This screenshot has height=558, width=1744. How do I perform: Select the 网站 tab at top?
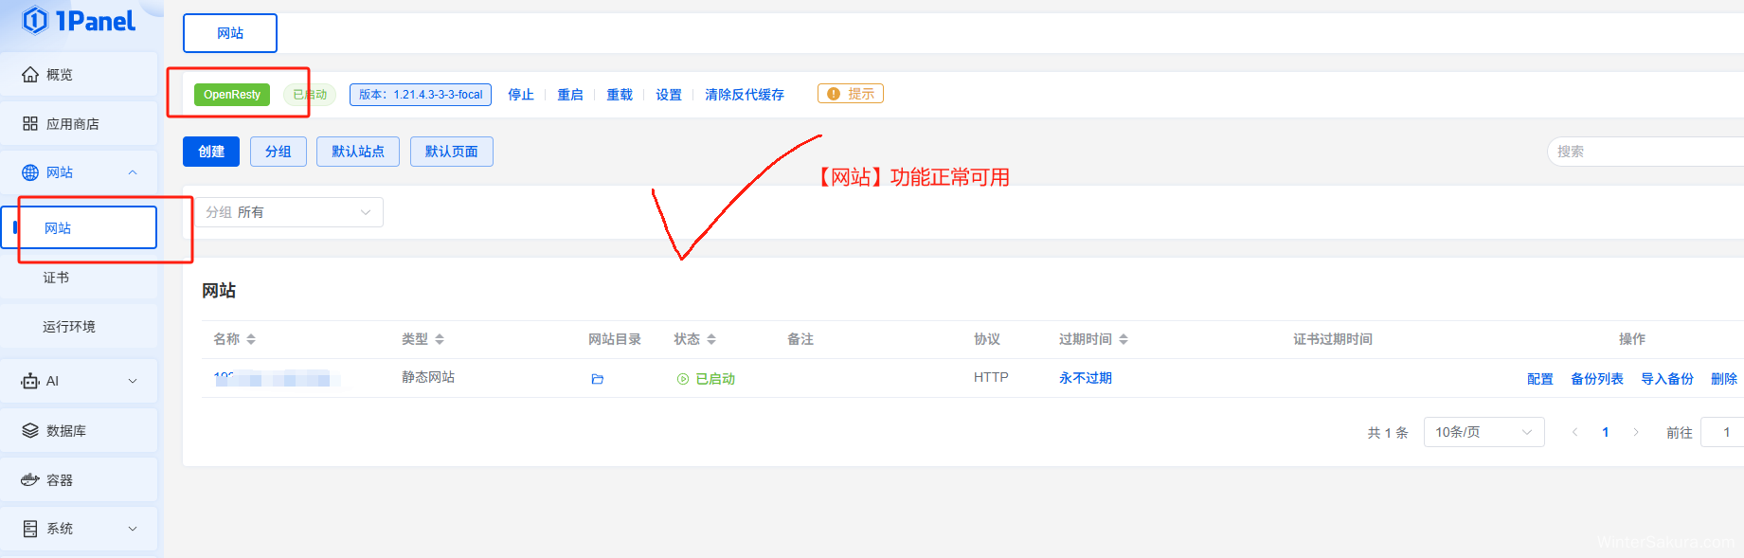tap(230, 33)
